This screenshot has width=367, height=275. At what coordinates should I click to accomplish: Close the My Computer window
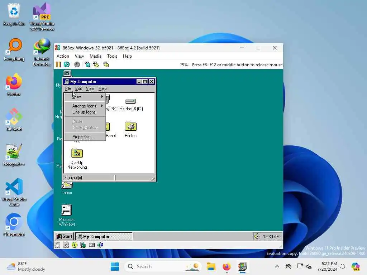pyautogui.click(x=152, y=81)
